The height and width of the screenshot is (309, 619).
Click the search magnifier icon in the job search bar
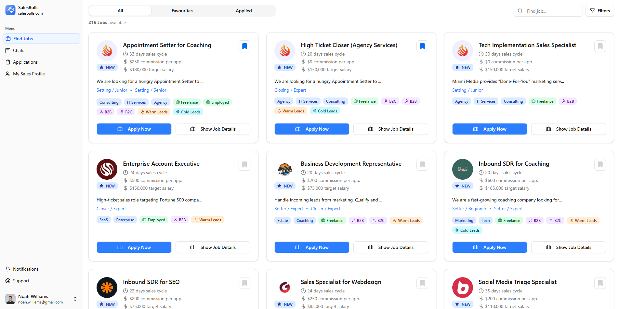pos(520,11)
